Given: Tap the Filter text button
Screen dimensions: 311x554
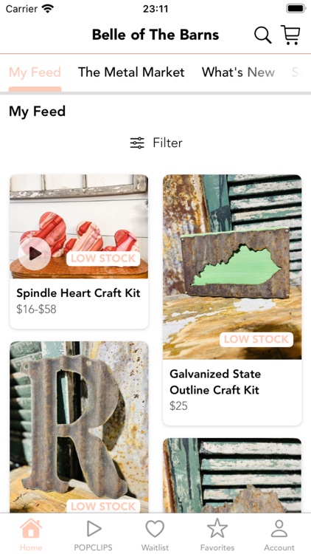Looking at the screenshot, I should click(167, 143).
